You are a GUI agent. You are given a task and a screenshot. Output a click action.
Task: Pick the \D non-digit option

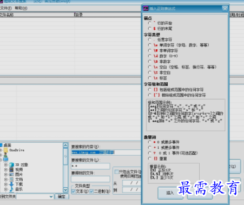(149, 62)
